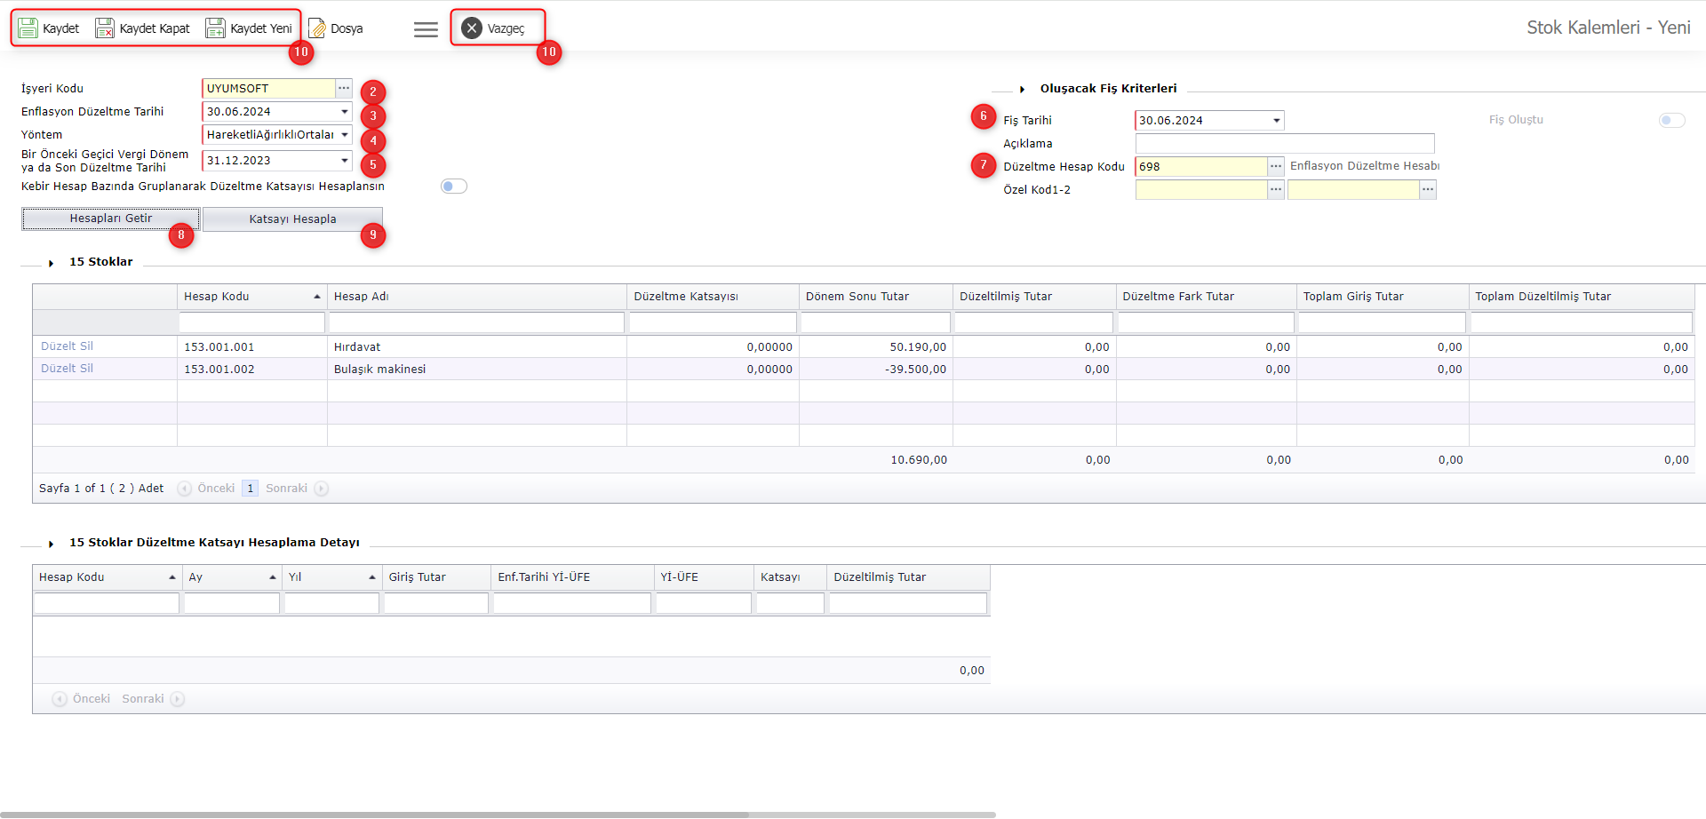
Task: Click Önceki in Stoklar pager
Action: pos(216,489)
